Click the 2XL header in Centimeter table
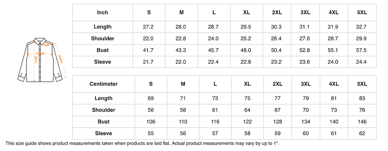 (x=278, y=84)
